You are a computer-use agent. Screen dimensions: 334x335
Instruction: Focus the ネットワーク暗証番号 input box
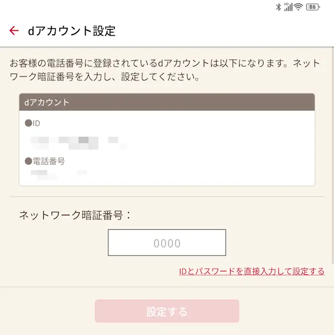click(x=167, y=243)
